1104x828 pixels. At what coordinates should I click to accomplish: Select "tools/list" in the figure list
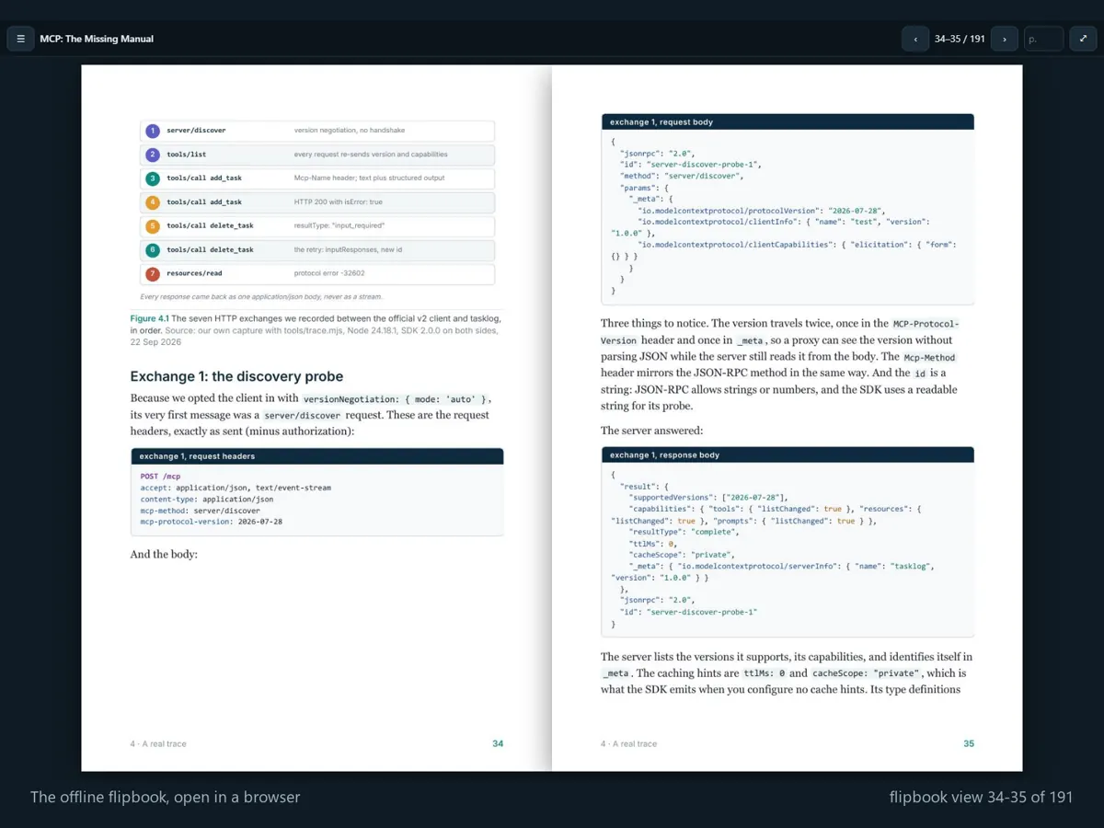pos(186,155)
